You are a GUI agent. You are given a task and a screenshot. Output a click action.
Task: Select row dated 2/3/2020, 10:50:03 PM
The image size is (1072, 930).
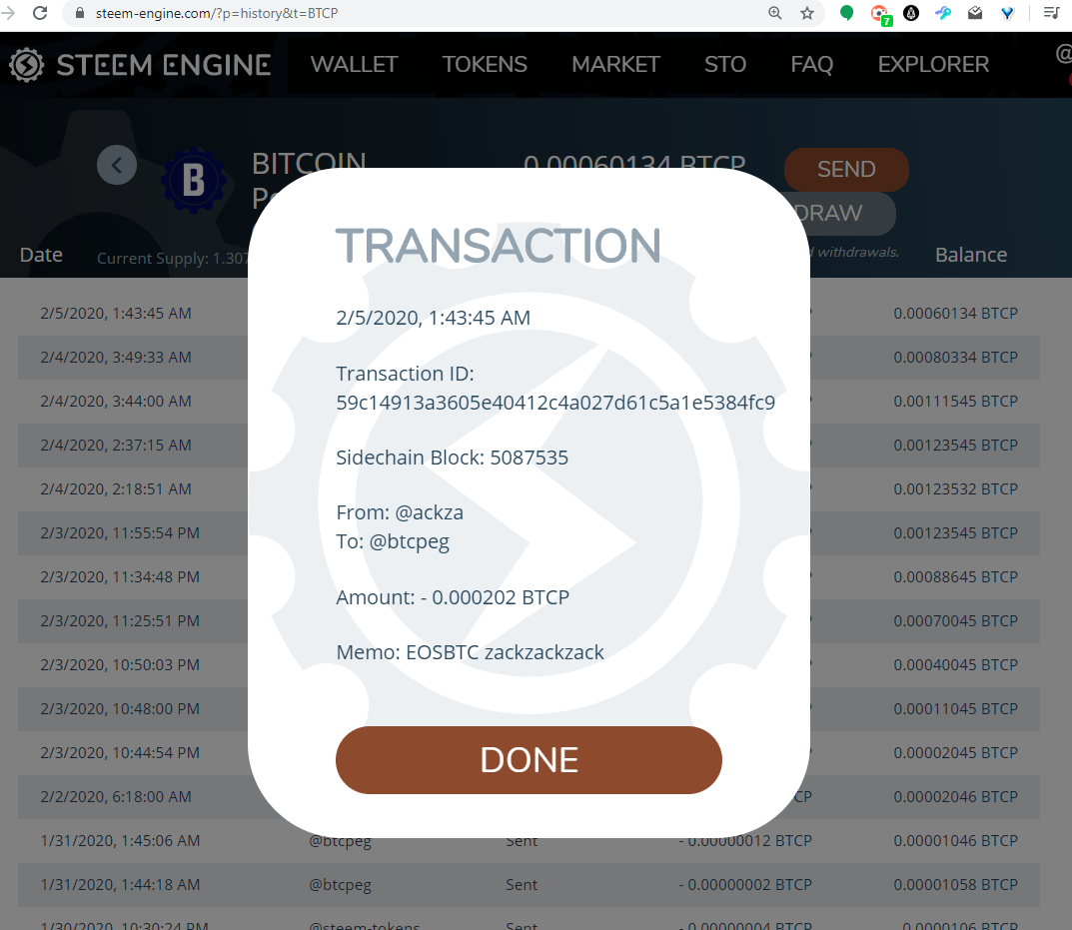pos(529,664)
